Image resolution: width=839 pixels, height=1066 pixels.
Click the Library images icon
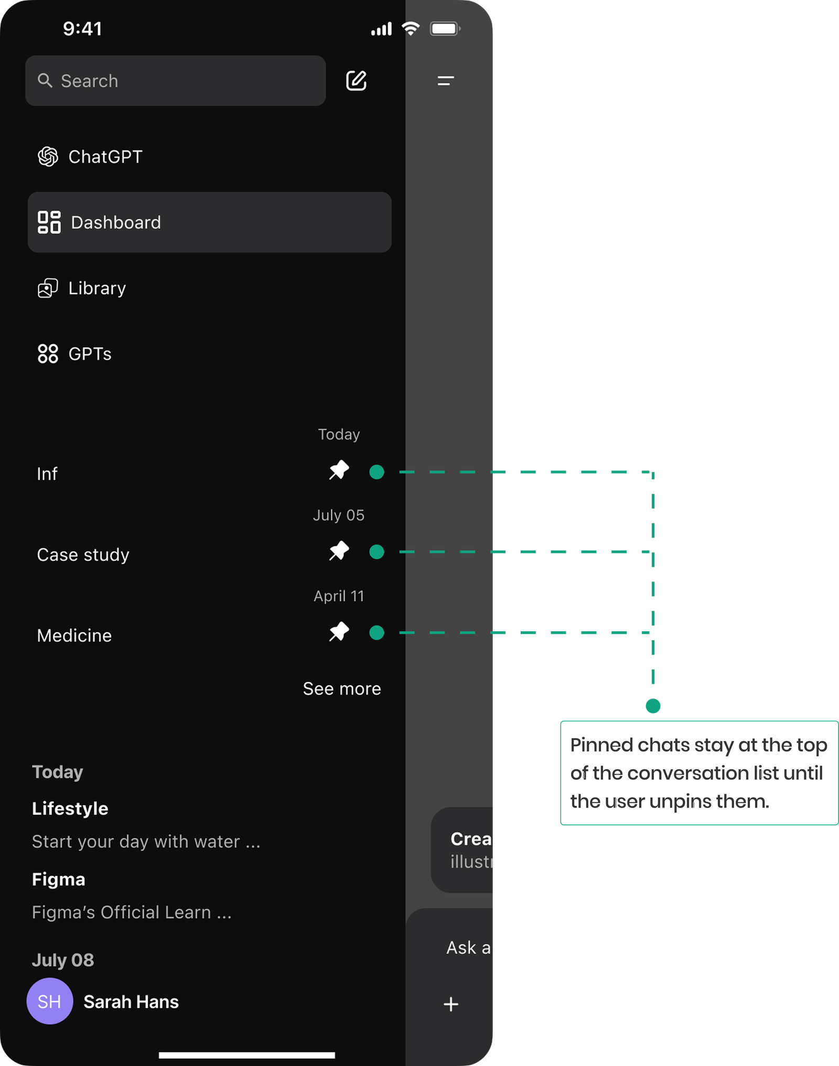coord(48,288)
